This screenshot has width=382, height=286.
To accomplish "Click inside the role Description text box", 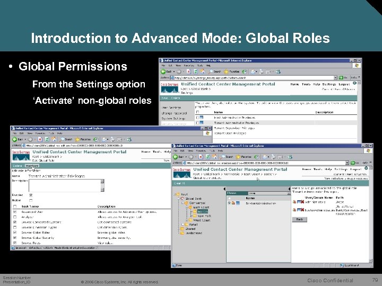I will (65, 185).
